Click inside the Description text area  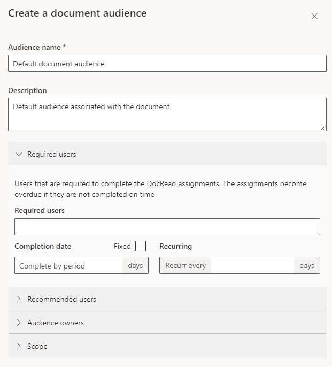[167, 114]
